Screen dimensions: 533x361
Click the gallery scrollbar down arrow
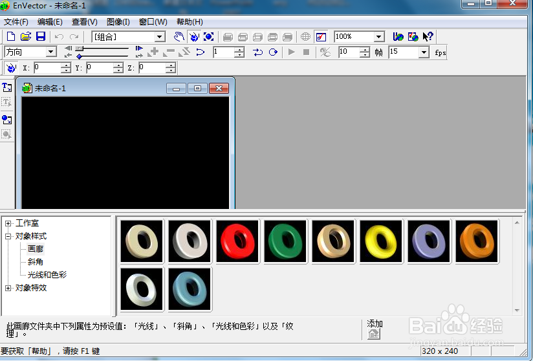(x=517, y=310)
